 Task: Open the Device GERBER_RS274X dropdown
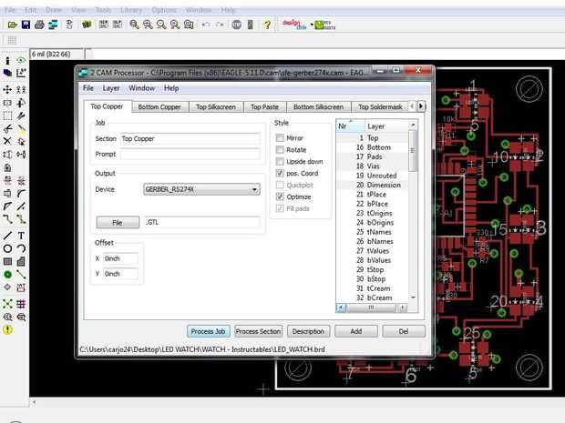click(x=201, y=189)
